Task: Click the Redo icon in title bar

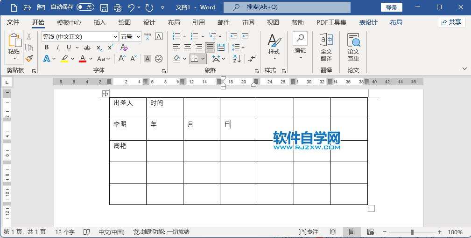Action: pos(149,7)
